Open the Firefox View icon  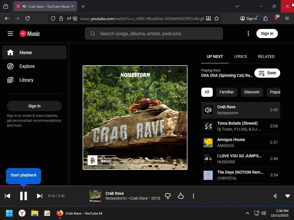[x=6, y=6]
